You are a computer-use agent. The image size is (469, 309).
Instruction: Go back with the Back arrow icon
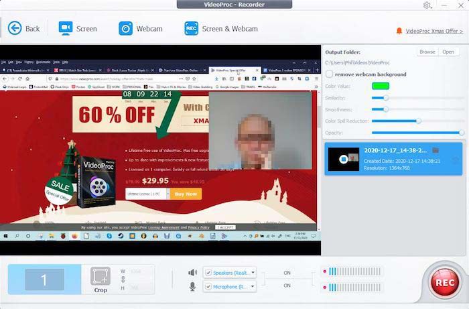coord(15,28)
